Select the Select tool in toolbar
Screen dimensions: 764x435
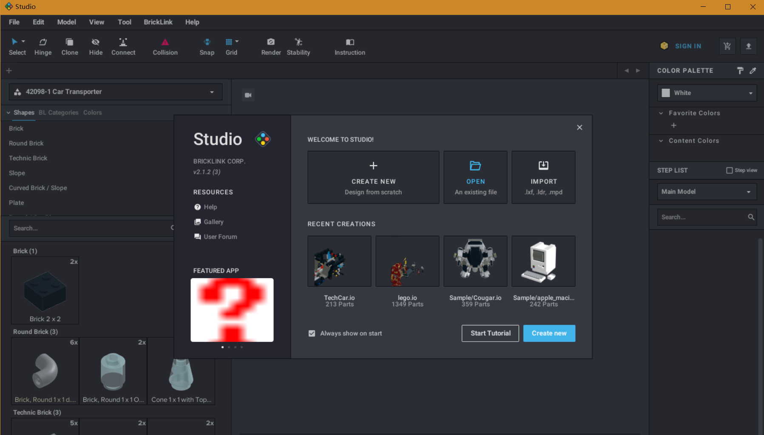coord(17,47)
